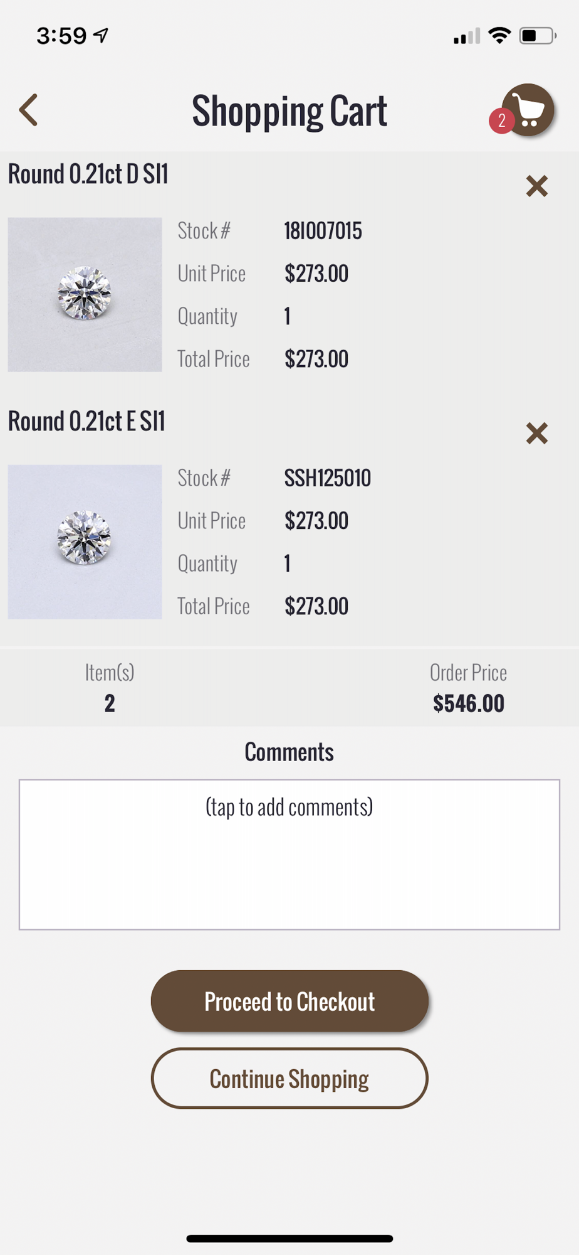Select the Round 0.21ct E SI1 title
Image resolution: width=579 pixels, height=1255 pixels.
click(x=86, y=422)
